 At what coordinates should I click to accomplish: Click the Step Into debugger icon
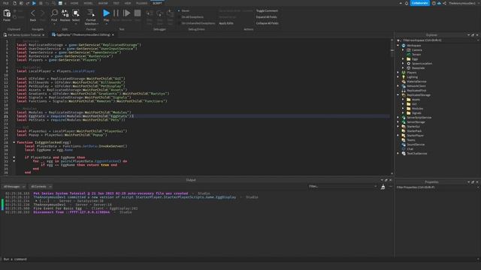pyautogui.click(x=150, y=13)
